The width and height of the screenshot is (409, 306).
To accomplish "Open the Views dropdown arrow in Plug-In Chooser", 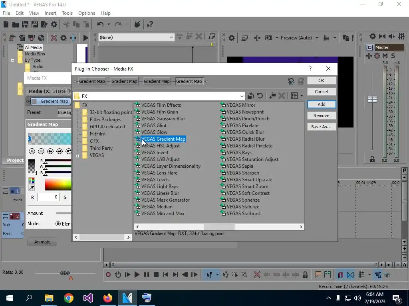I will 302,96.
